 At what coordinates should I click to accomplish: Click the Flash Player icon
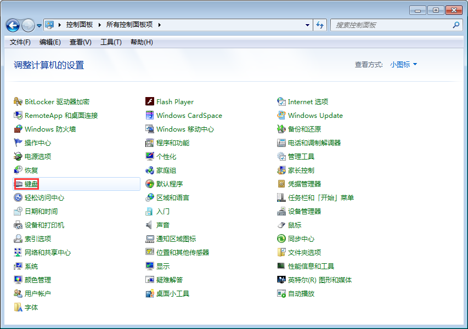point(150,101)
